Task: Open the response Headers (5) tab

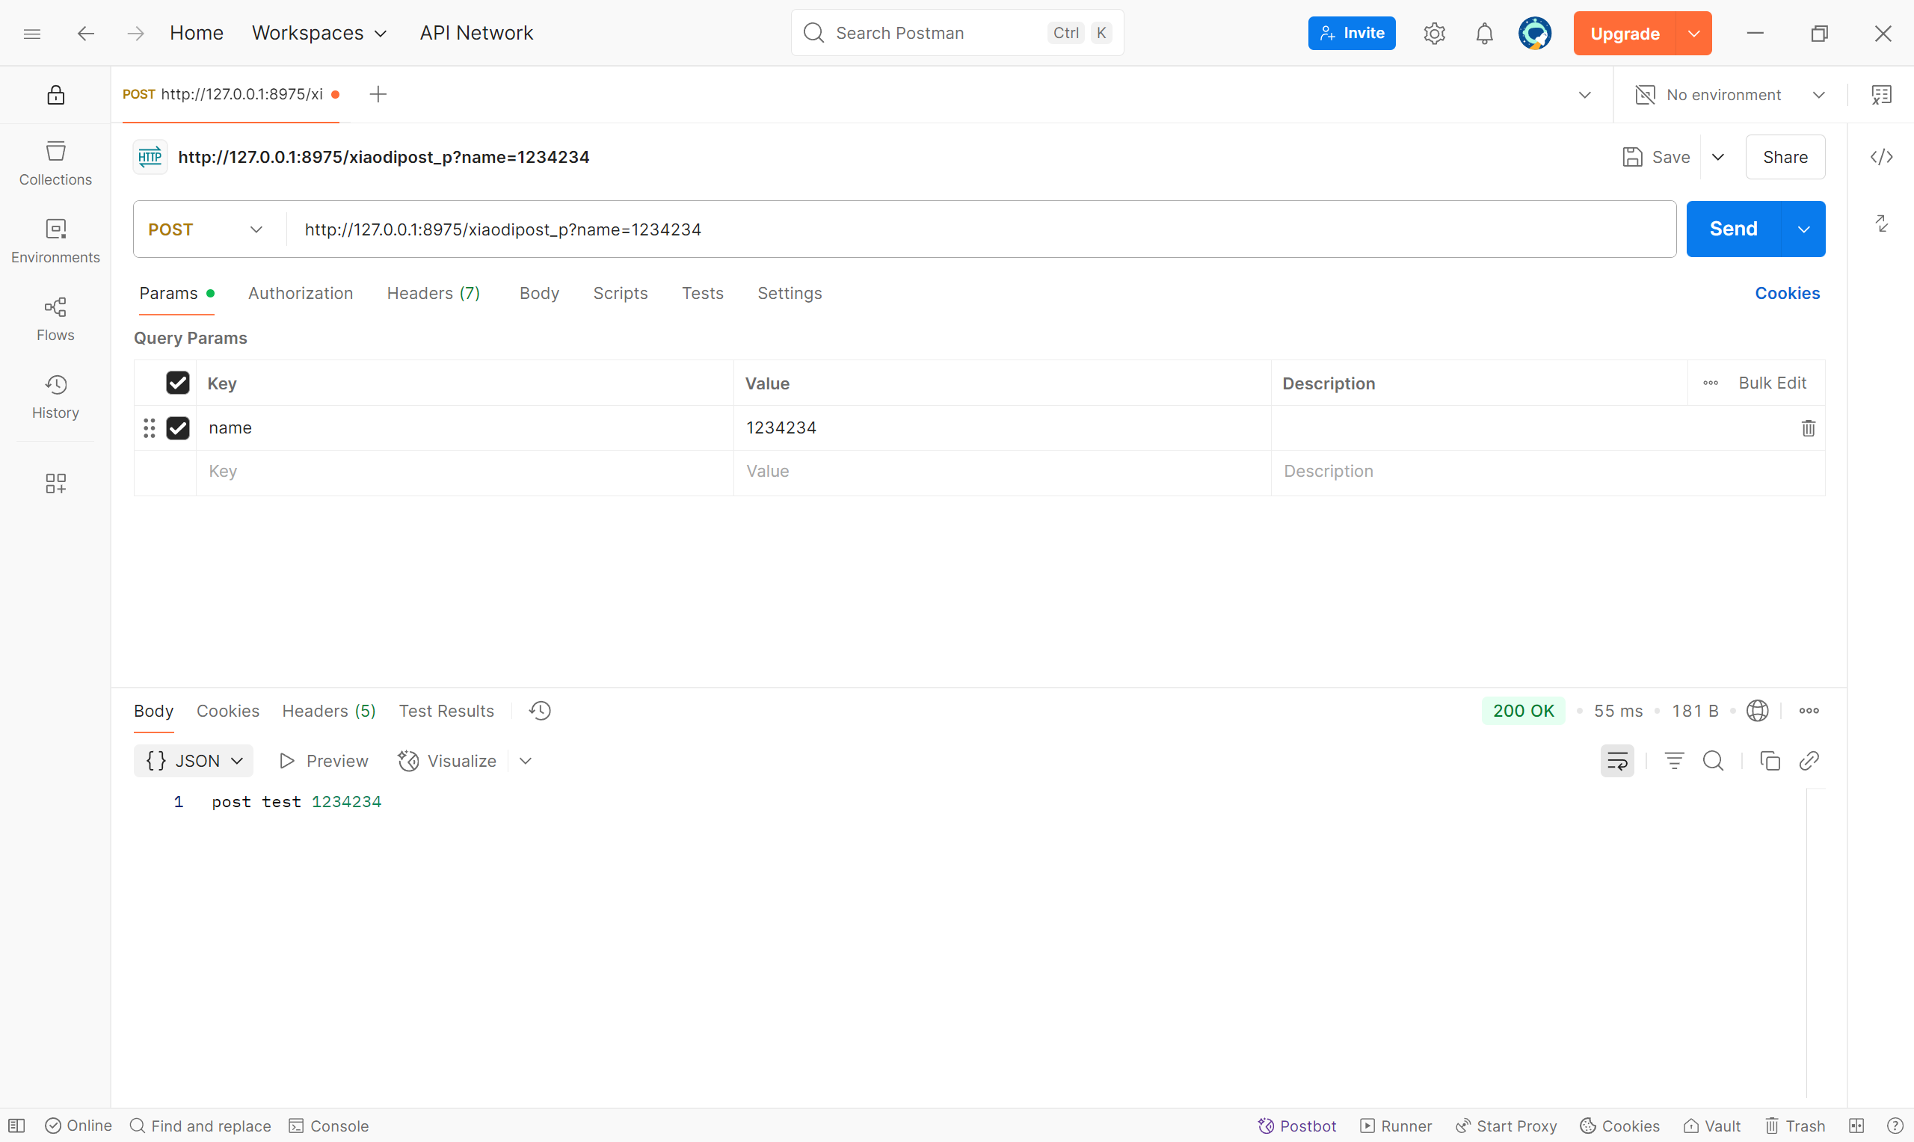Action: pyautogui.click(x=329, y=711)
